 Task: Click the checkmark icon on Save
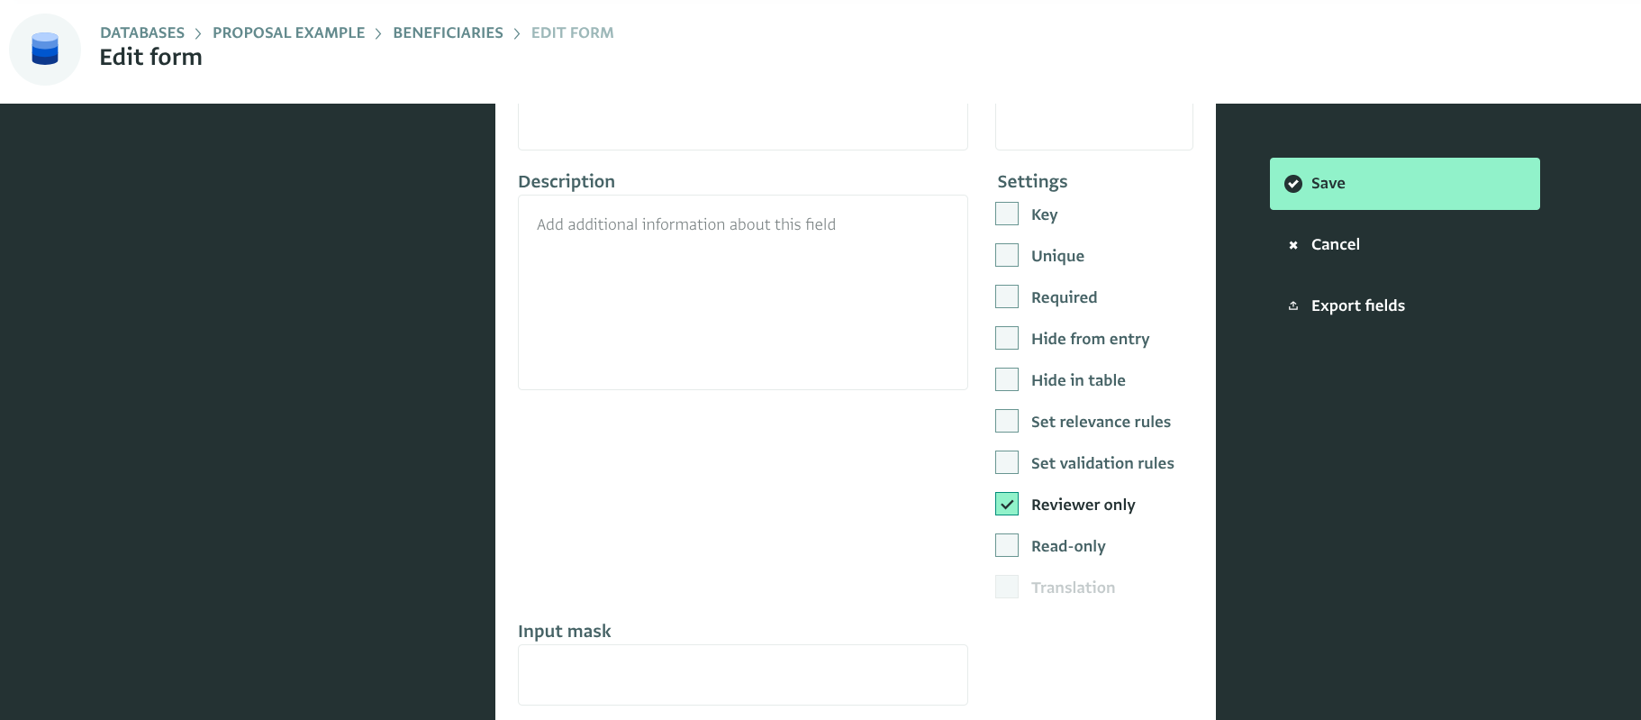click(1293, 184)
